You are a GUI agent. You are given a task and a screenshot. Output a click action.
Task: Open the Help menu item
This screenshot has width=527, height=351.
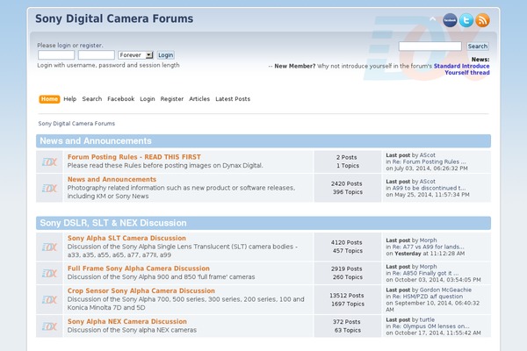click(x=70, y=99)
